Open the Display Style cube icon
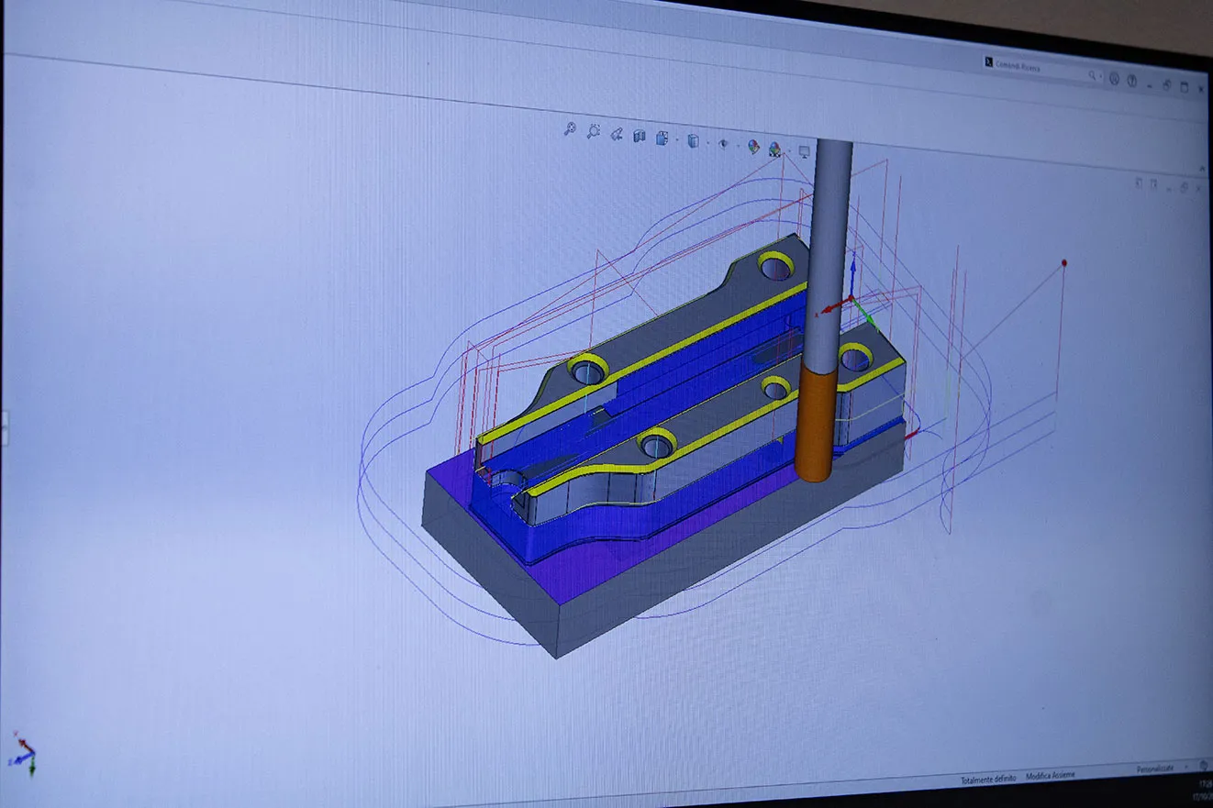1213x808 pixels. [x=694, y=141]
